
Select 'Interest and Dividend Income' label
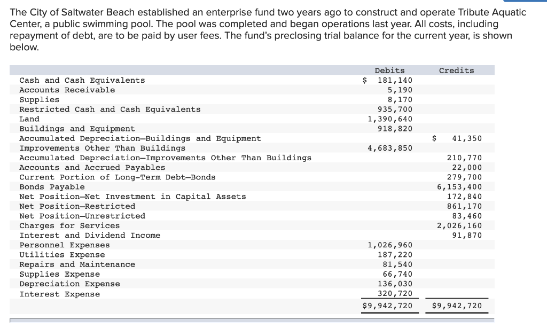coord(90,236)
